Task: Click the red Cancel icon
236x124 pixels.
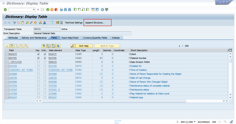Action: pyautogui.click(x=56, y=10)
